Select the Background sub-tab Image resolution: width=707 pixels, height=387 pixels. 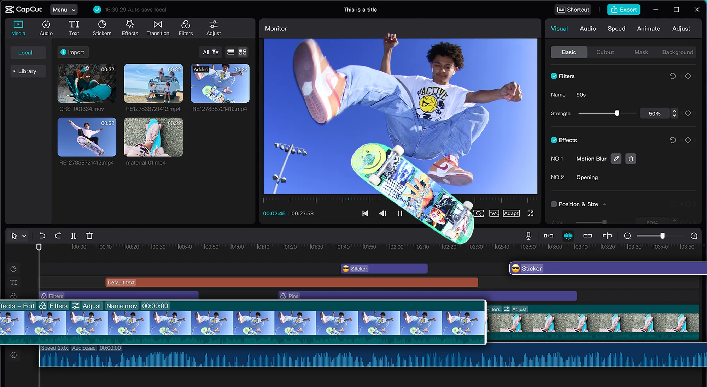coord(677,52)
